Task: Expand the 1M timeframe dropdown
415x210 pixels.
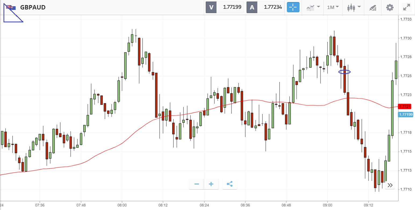Action: tap(333, 7)
